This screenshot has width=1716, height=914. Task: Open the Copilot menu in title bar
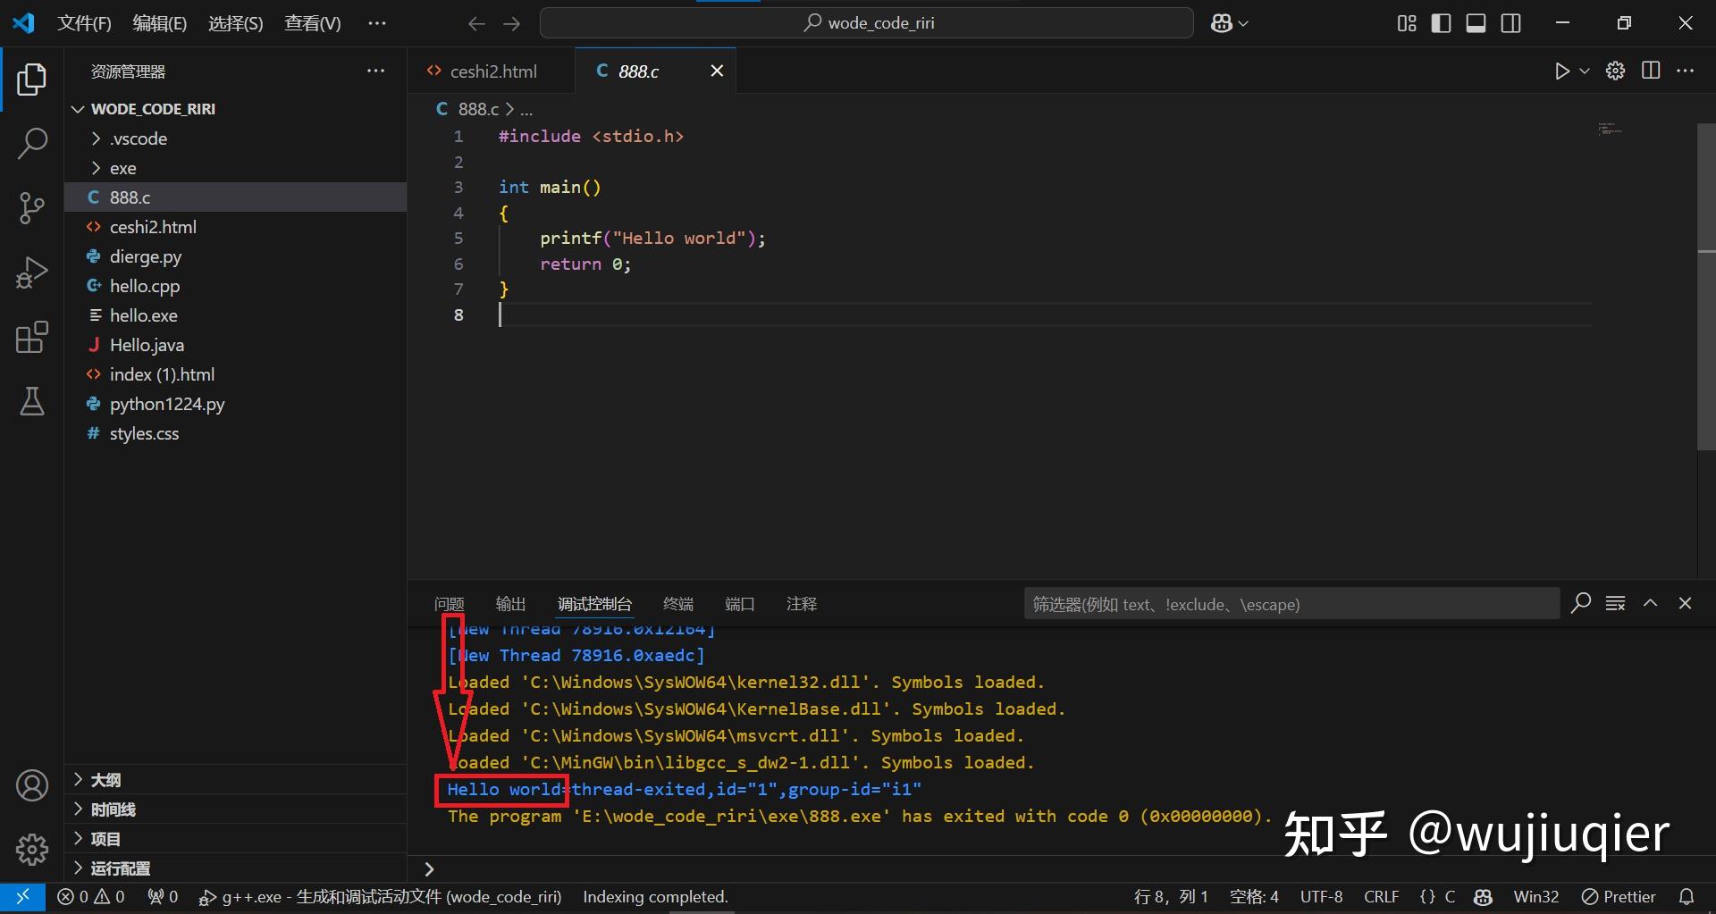pos(1229,23)
